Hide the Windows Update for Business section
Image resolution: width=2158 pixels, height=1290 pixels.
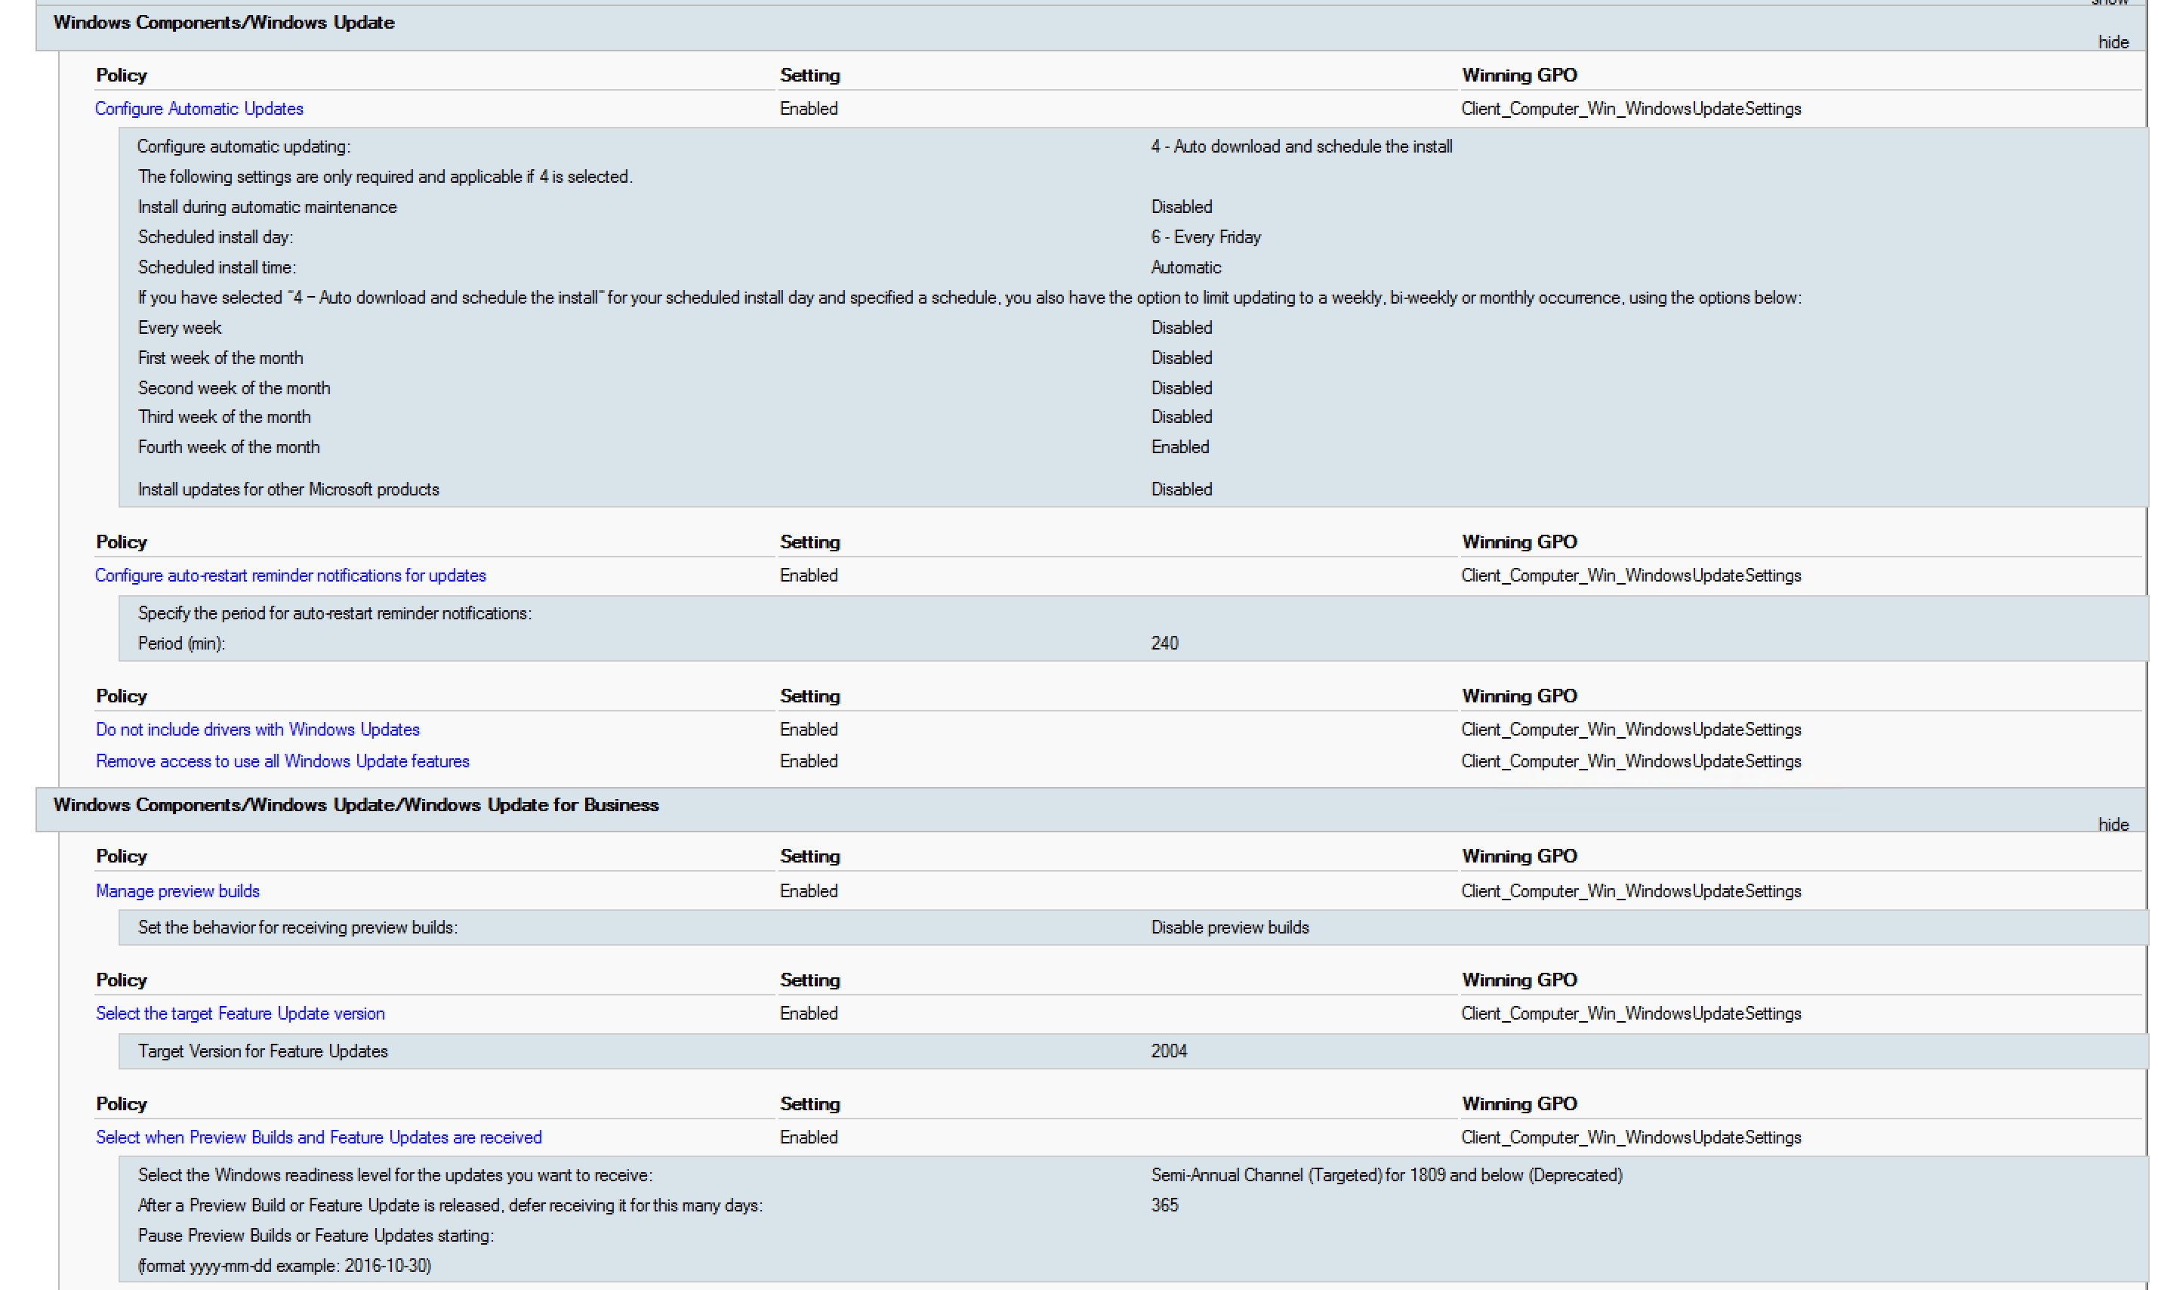pos(2113,824)
